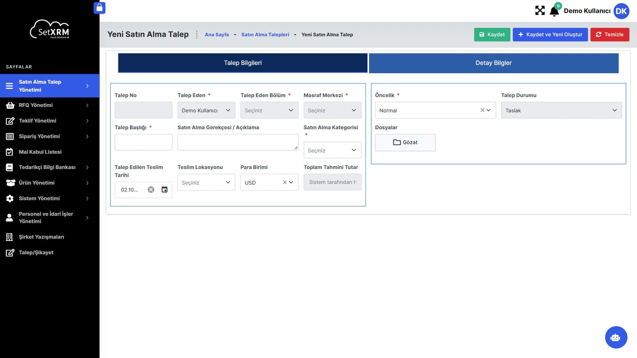
Task: Click the RFQ Yönetimi basket icon
Action: 10,105
